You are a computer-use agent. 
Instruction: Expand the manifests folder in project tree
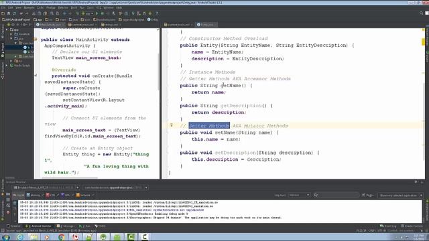(11, 34)
